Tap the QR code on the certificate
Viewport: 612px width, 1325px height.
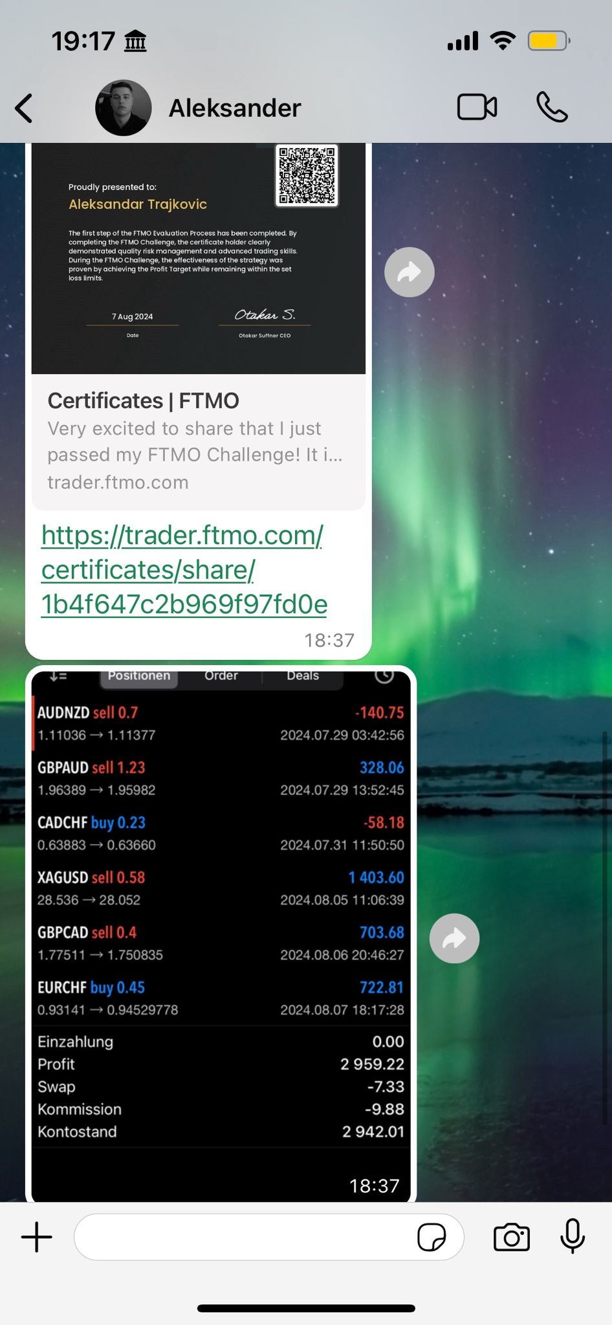pyautogui.click(x=307, y=175)
